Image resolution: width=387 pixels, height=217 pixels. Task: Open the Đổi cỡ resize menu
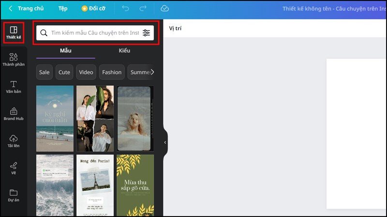93,8
